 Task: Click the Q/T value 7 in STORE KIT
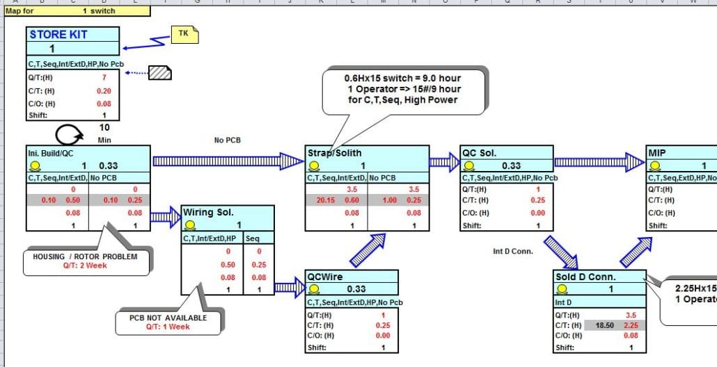point(104,78)
